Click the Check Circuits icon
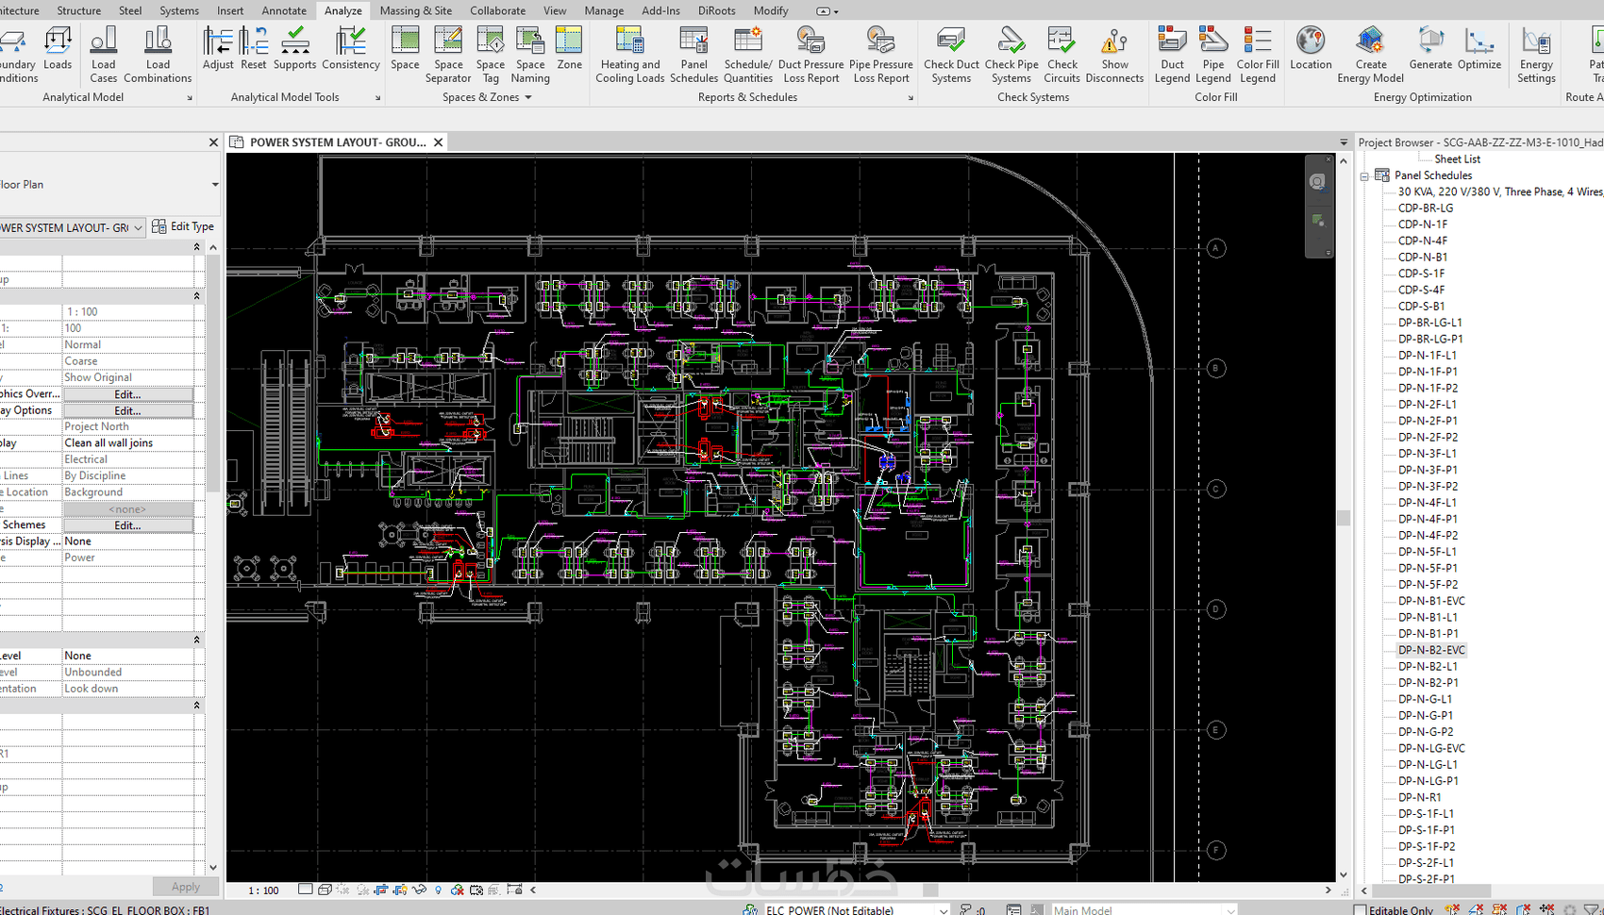Image resolution: width=1604 pixels, height=915 pixels. 1061,55
